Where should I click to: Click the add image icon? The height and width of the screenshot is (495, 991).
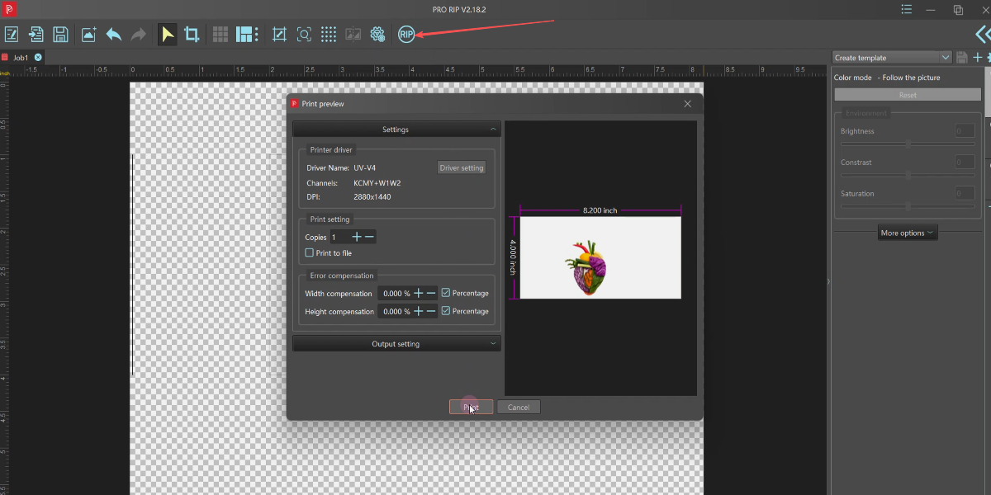pos(88,35)
